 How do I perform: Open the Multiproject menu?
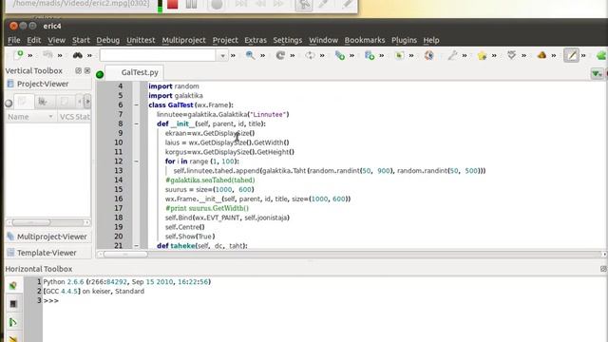[183, 40]
